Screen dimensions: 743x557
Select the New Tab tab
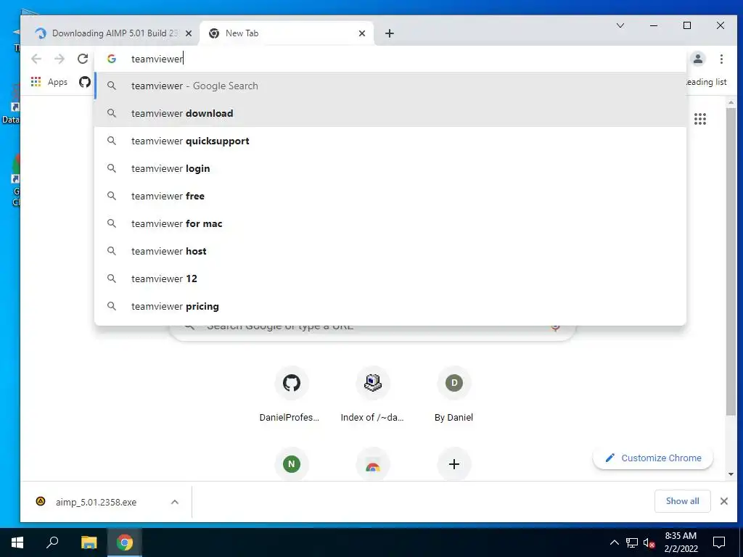287,33
